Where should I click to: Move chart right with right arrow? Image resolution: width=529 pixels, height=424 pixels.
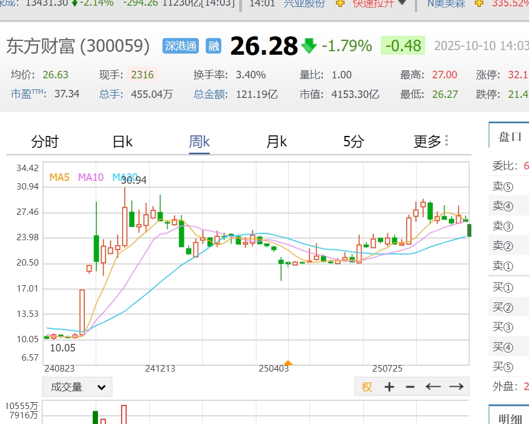(x=456, y=387)
